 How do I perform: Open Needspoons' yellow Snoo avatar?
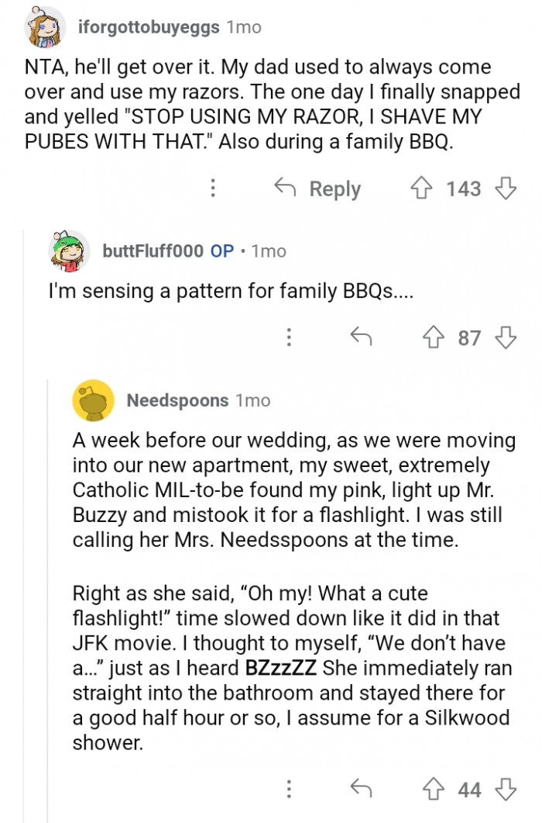click(x=94, y=400)
